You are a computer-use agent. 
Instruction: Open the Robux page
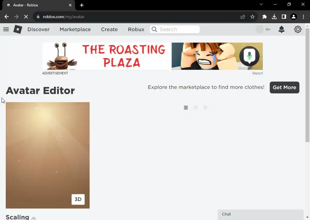(x=136, y=29)
